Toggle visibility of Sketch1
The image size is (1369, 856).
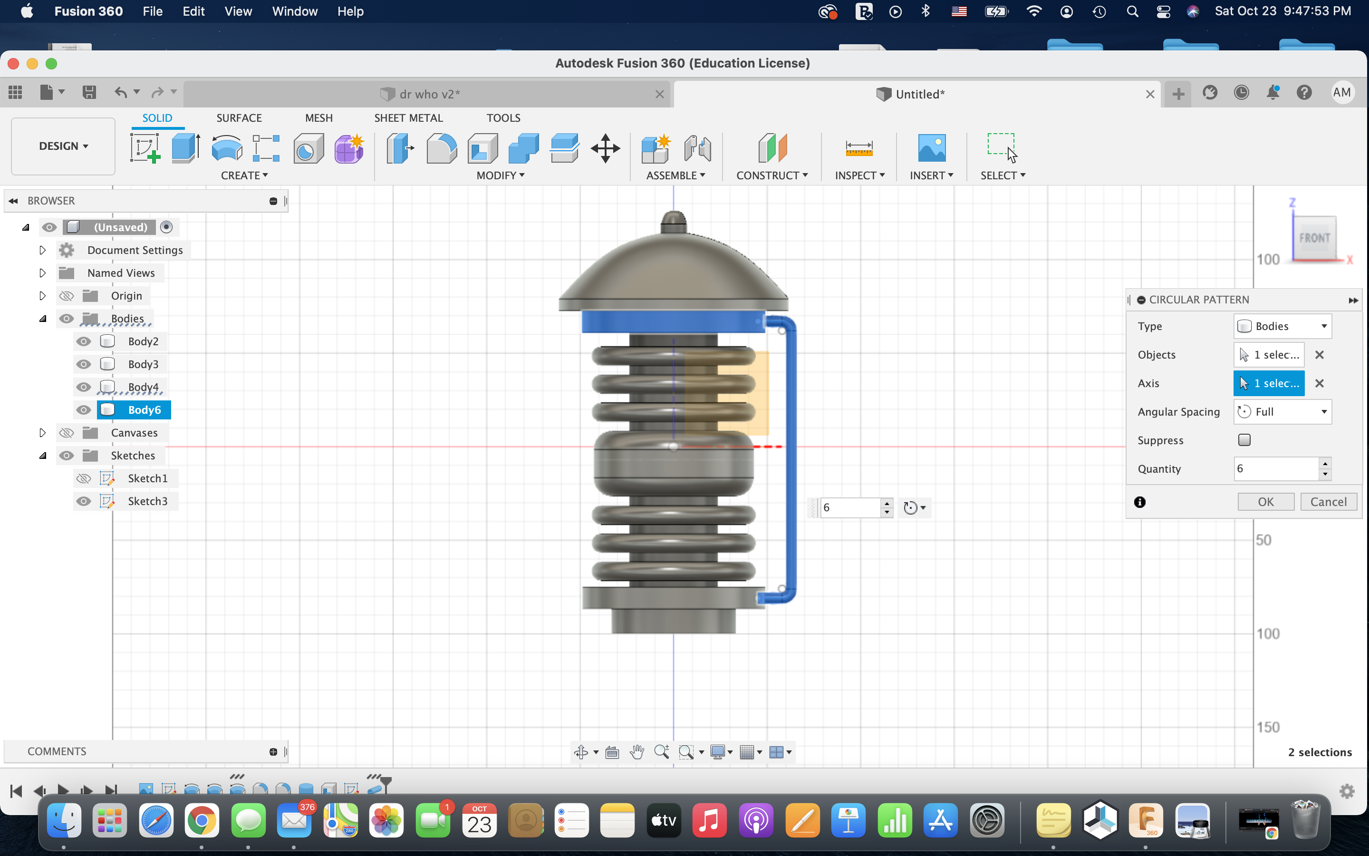coord(84,477)
